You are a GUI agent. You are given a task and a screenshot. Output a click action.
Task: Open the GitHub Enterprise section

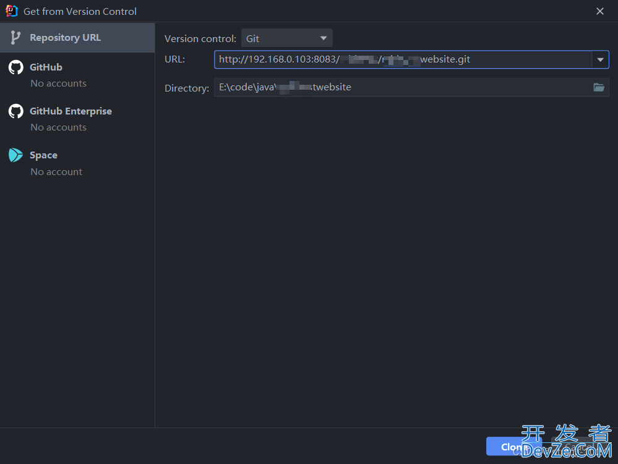71,111
